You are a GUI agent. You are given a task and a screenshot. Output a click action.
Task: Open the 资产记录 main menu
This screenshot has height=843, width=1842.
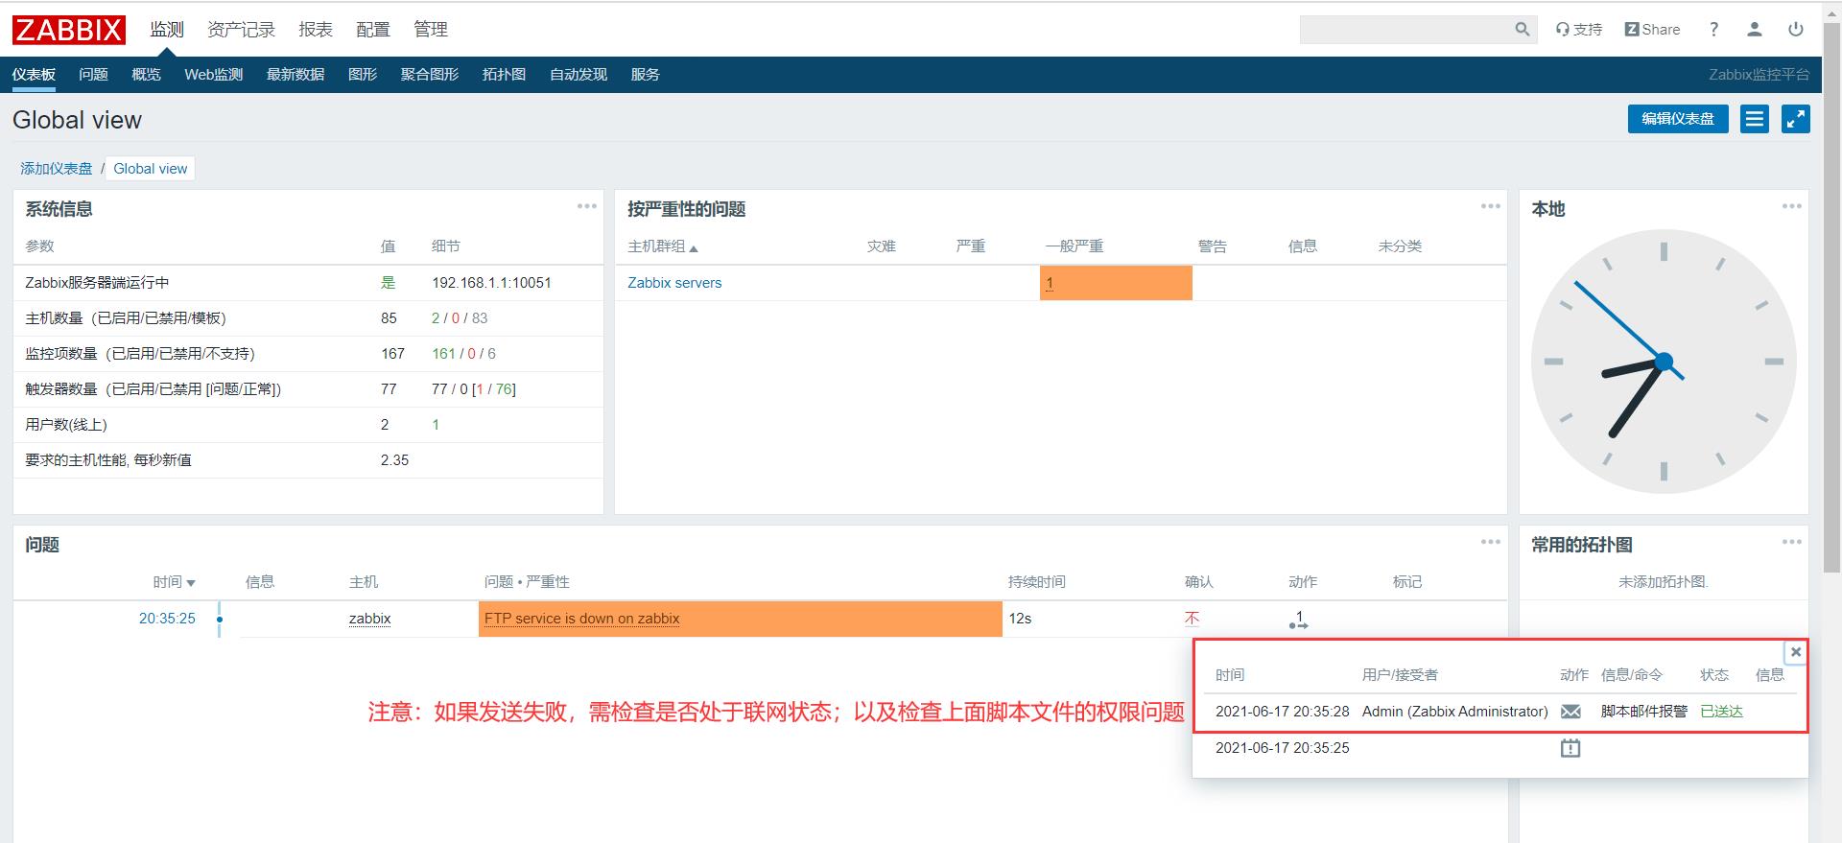[241, 30]
